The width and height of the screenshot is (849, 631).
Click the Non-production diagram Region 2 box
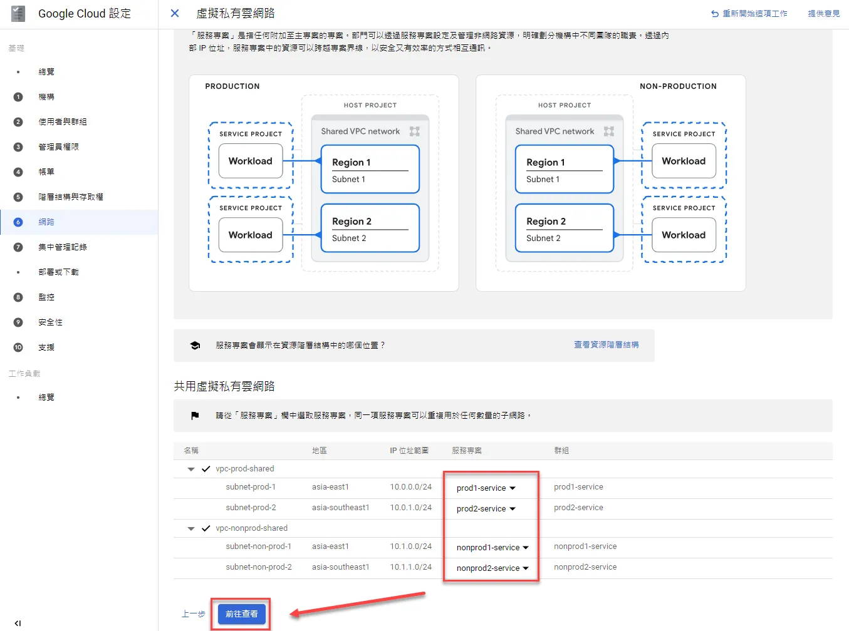(565, 228)
